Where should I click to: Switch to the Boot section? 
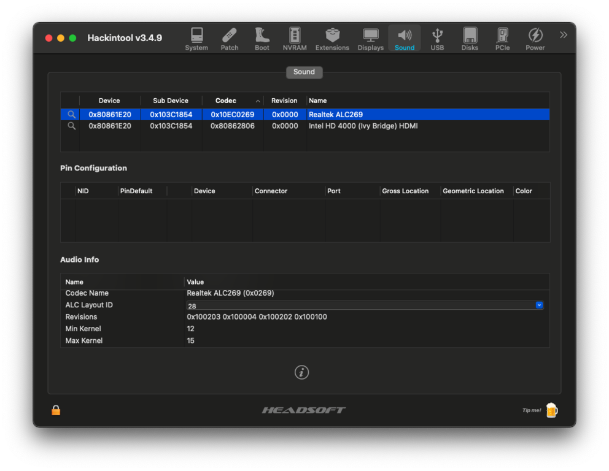[262, 39]
